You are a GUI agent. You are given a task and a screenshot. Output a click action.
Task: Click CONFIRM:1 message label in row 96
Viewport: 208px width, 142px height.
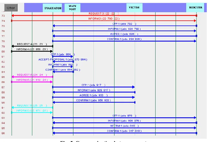point(124,131)
